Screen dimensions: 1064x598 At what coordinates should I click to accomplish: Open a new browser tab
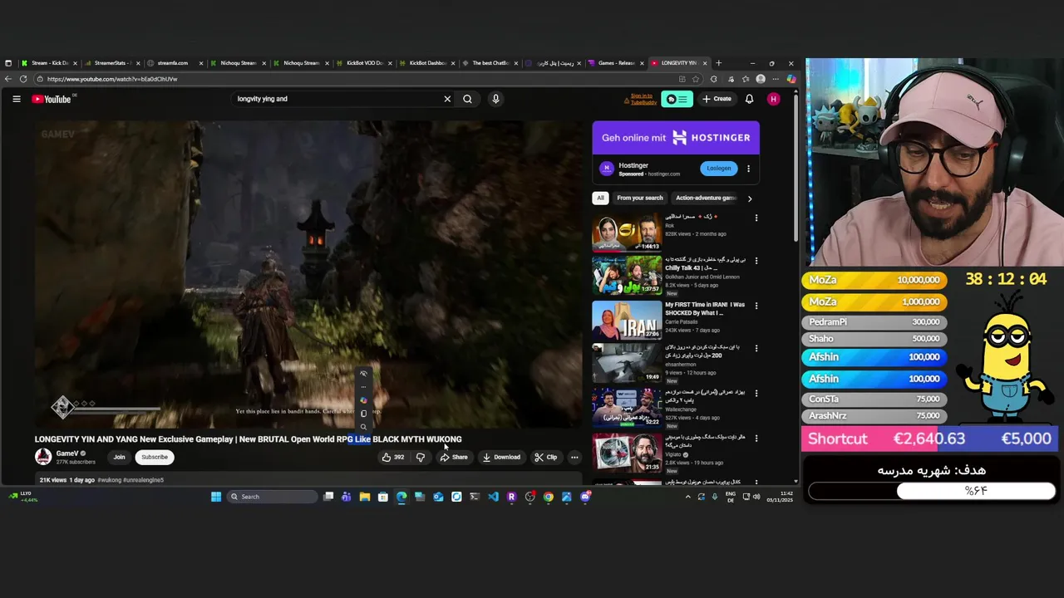(x=719, y=63)
